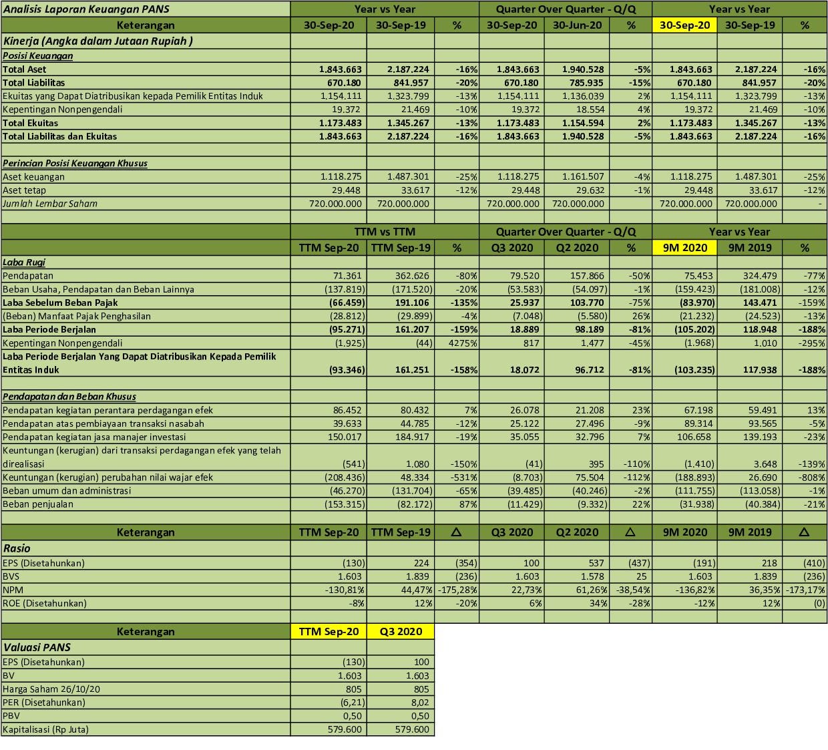Click the Q3 2020 column header
828x750 pixels.
[511, 248]
